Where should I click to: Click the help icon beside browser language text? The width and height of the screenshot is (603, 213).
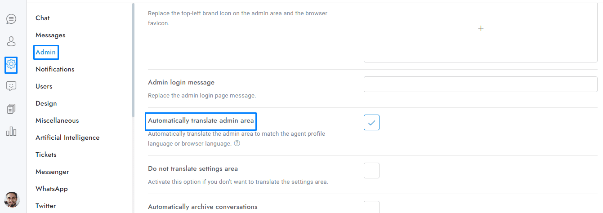tap(237, 144)
